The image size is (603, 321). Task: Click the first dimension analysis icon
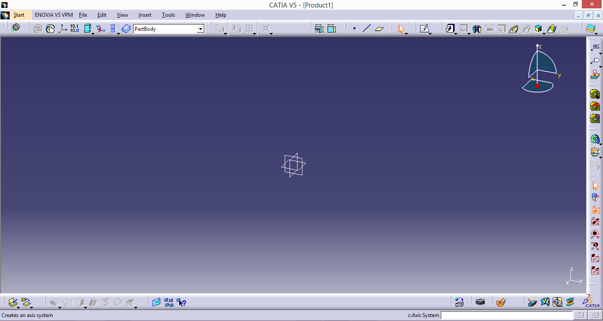(319, 29)
